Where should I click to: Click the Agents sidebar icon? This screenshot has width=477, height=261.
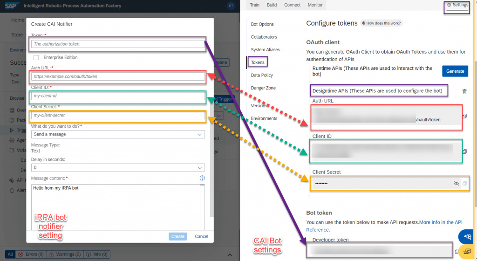12,140
